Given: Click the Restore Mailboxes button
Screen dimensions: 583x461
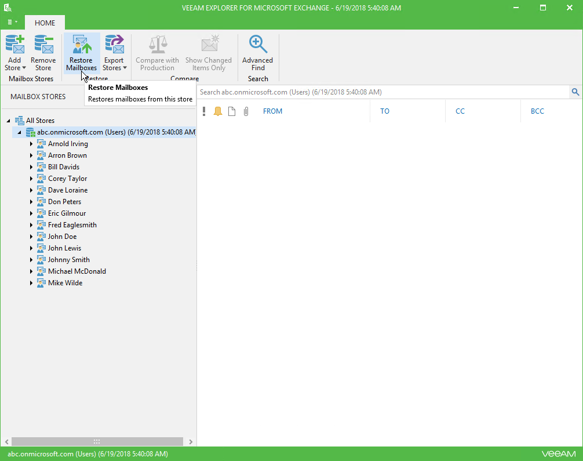Looking at the screenshot, I should (82, 53).
